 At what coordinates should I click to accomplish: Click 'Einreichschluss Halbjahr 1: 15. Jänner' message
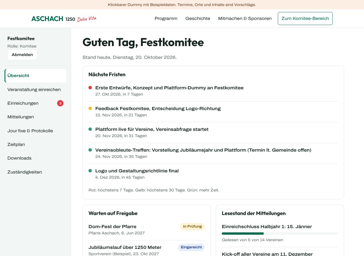tap(267, 227)
